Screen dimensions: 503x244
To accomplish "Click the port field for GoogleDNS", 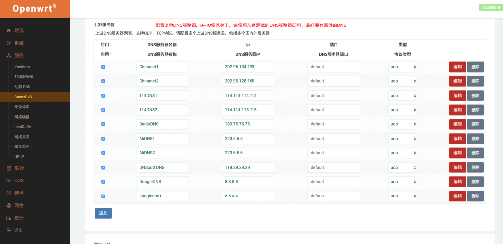I will [x=334, y=182].
